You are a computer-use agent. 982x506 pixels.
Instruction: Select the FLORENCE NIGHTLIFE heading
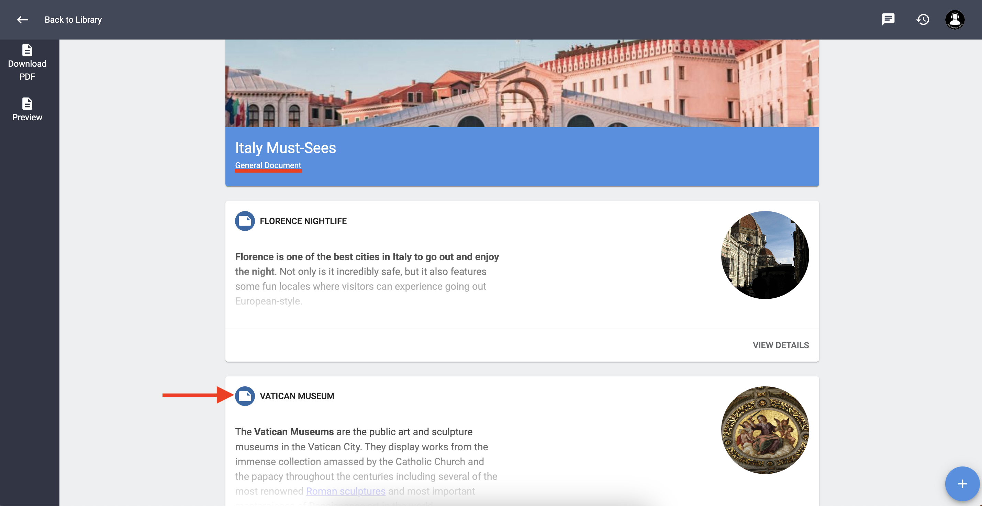point(303,221)
